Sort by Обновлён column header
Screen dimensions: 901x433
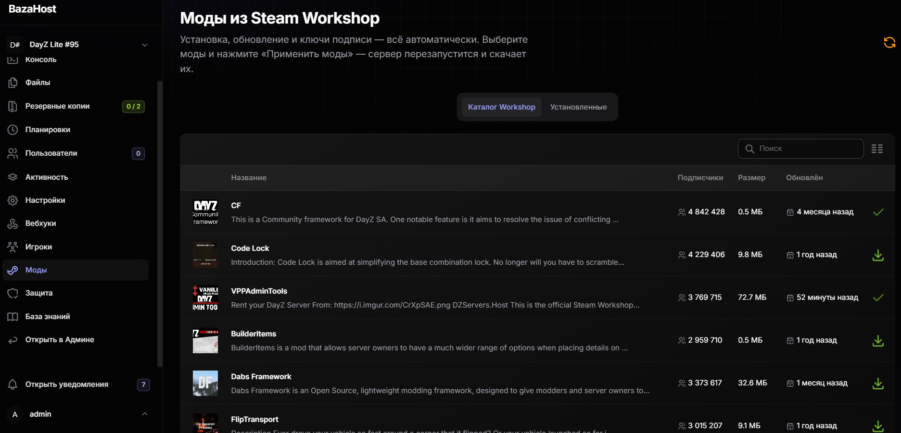click(x=804, y=178)
